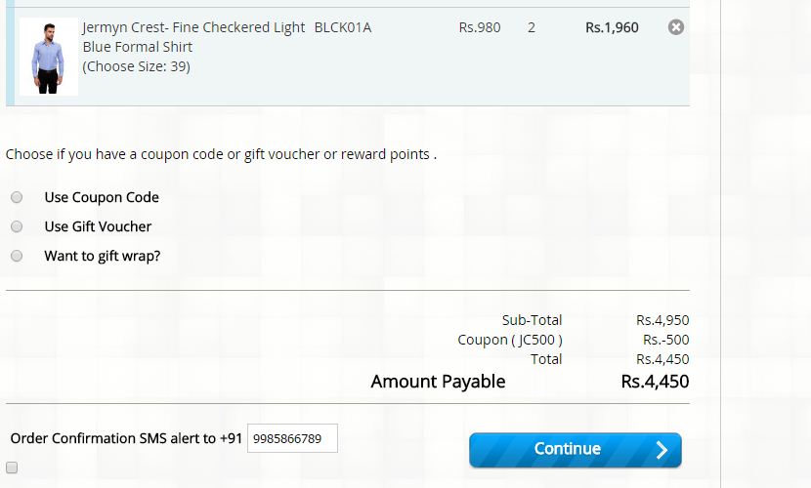This screenshot has width=811, height=488.
Task: Focus the SMS alert phone number field
Action: point(292,439)
